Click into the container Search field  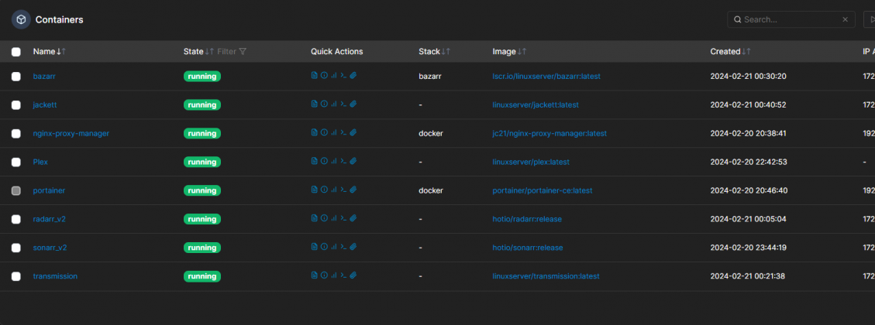pyautogui.click(x=791, y=19)
